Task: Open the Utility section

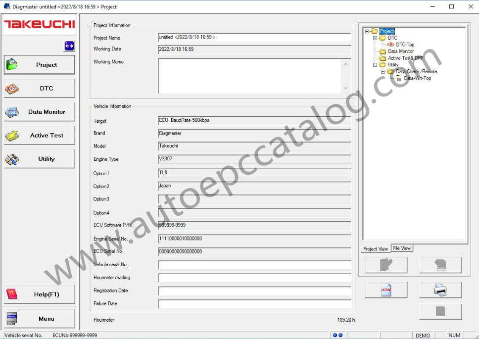Action: (40, 159)
